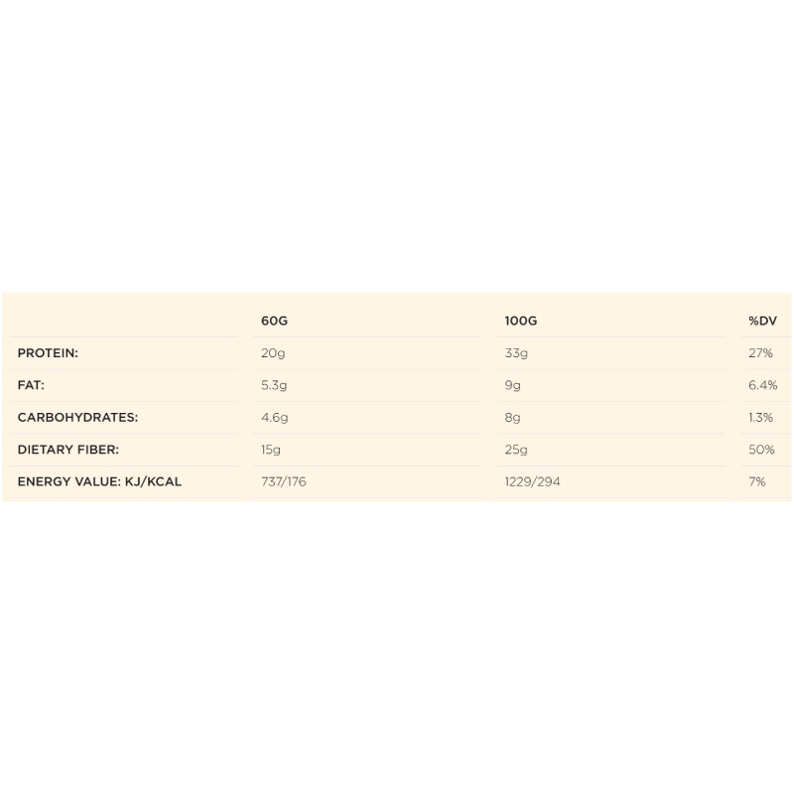Click the 1229/294 energy value
The height and width of the screenshot is (794, 794).
click(532, 481)
